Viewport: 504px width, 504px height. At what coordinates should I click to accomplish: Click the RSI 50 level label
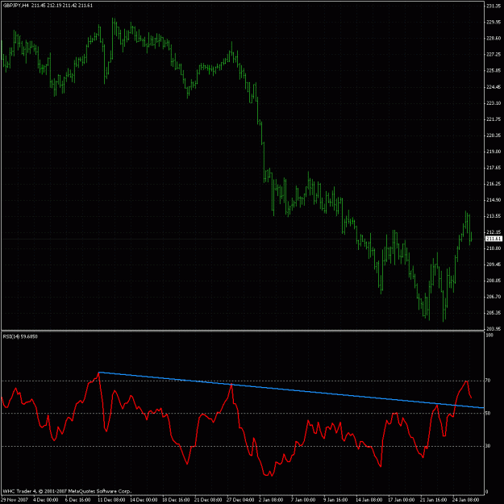coord(488,414)
